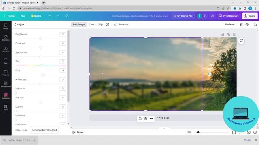The image size is (259, 145).
Task: Open the Notes panel
Action: (x=78, y=133)
